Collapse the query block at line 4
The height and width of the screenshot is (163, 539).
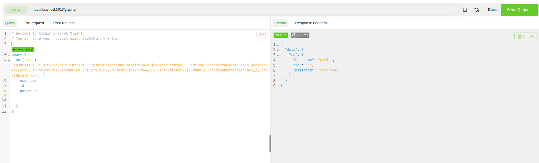9,55
